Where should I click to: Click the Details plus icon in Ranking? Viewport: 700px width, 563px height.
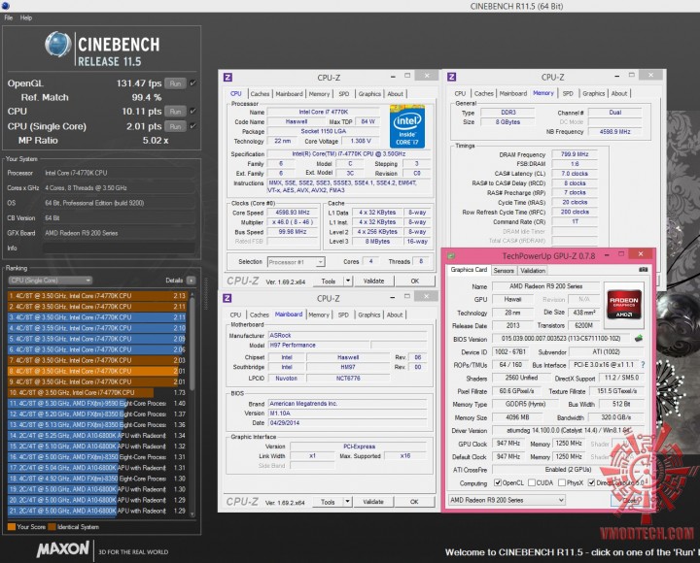pyautogui.click(x=191, y=281)
